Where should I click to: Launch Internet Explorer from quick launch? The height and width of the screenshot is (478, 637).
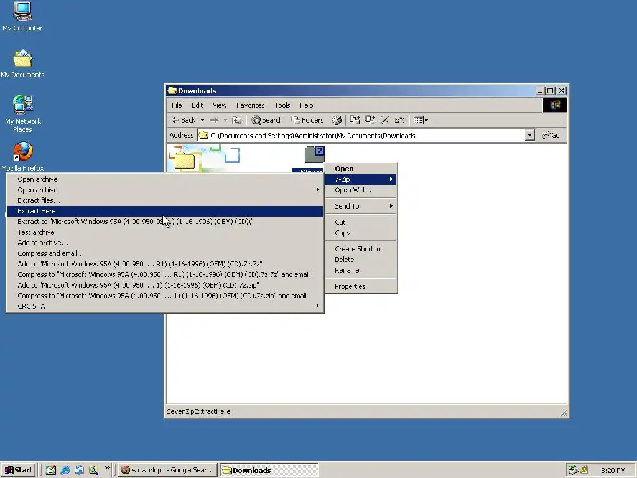(65, 471)
